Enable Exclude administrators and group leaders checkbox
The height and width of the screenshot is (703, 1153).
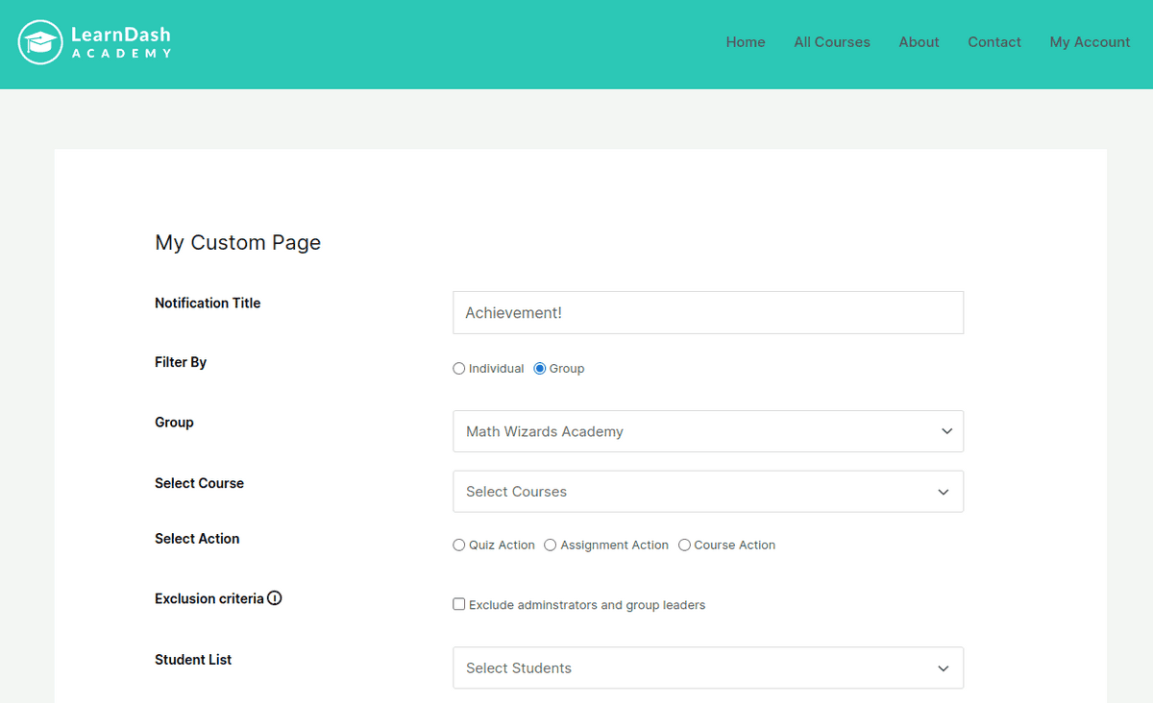(x=459, y=605)
